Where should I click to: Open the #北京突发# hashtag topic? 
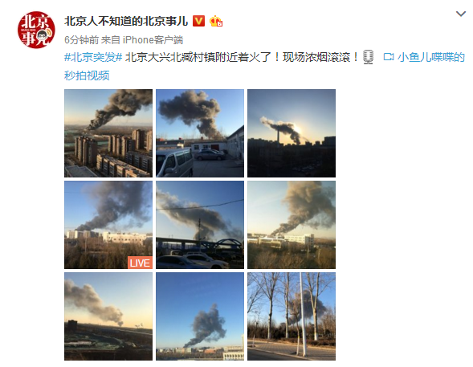point(93,57)
